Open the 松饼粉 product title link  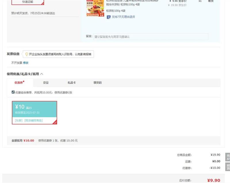click(x=132, y=3)
